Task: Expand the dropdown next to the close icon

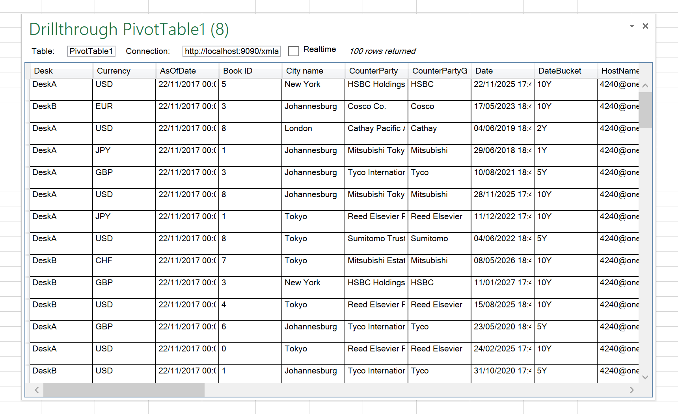Action: pyautogui.click(x=632, y=26)
